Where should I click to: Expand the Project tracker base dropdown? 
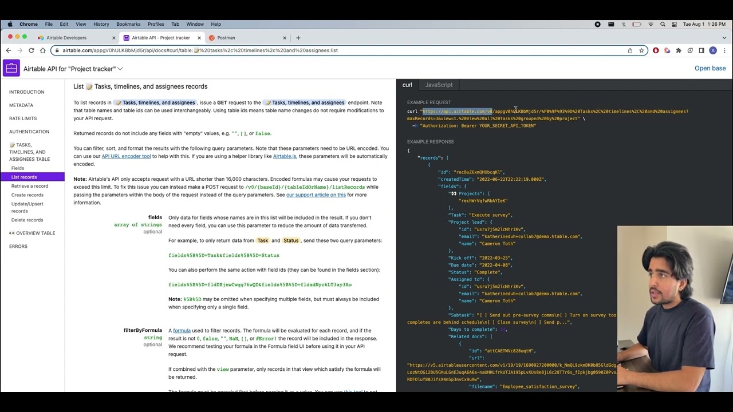120,69
